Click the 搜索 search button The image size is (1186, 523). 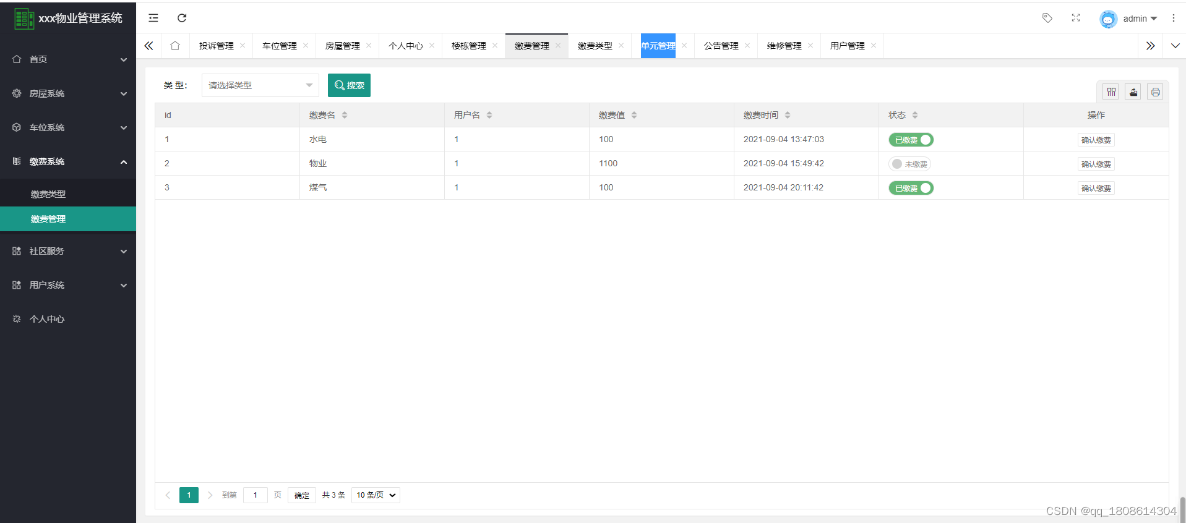pos(349,85)
